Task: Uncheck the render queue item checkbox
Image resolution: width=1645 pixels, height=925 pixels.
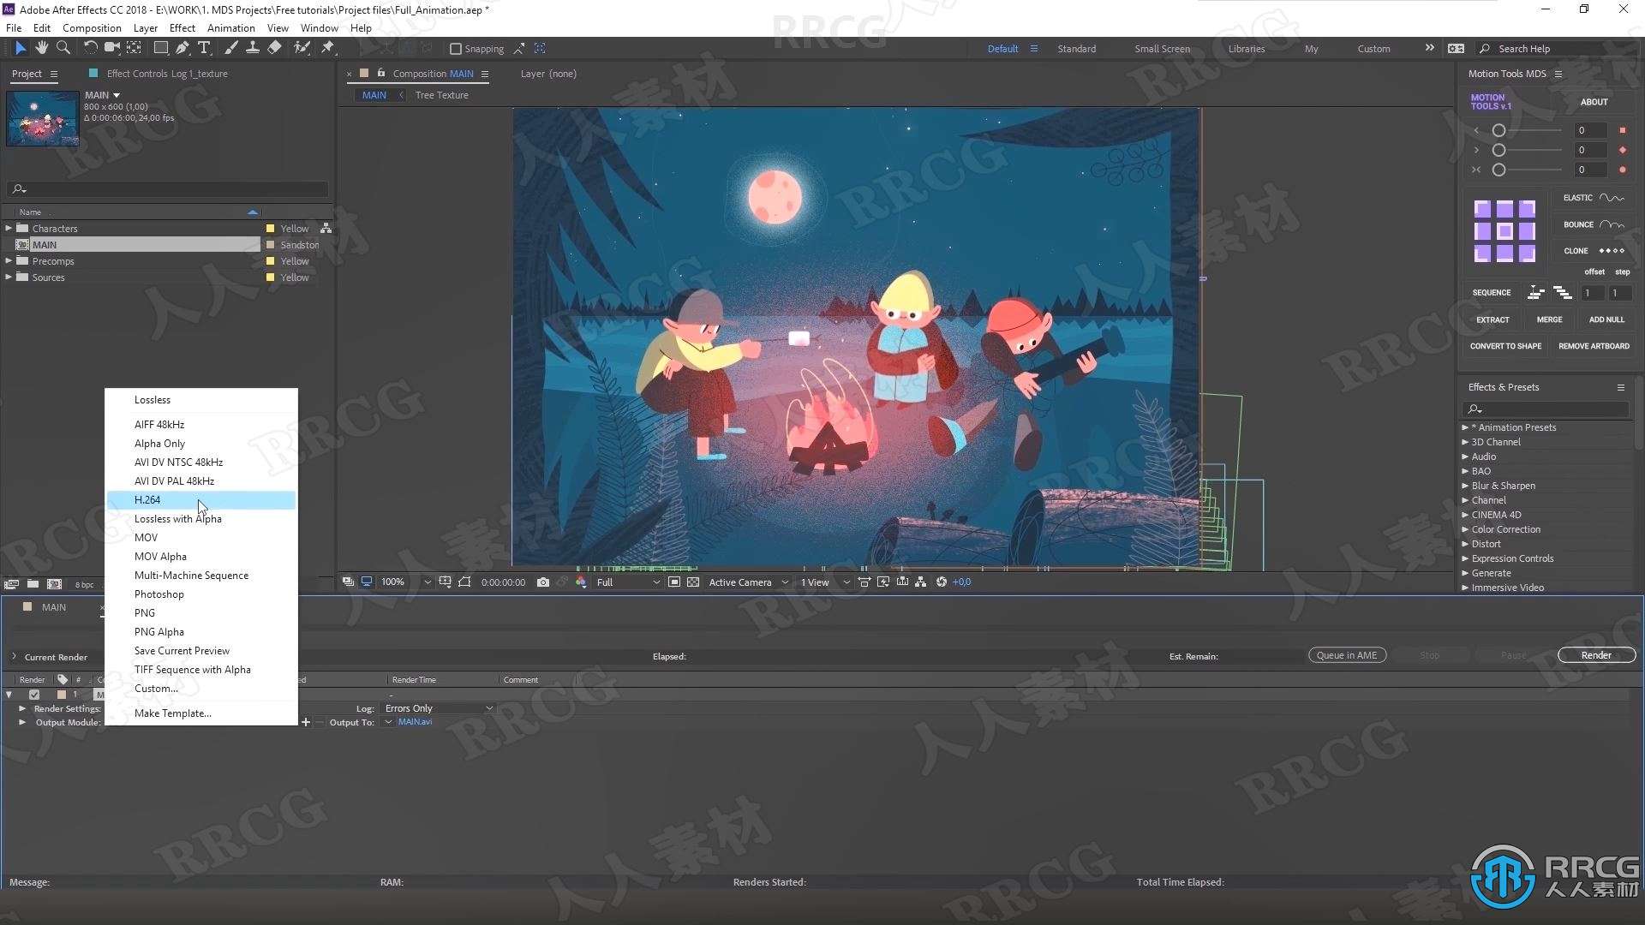Action: [34, 695]
